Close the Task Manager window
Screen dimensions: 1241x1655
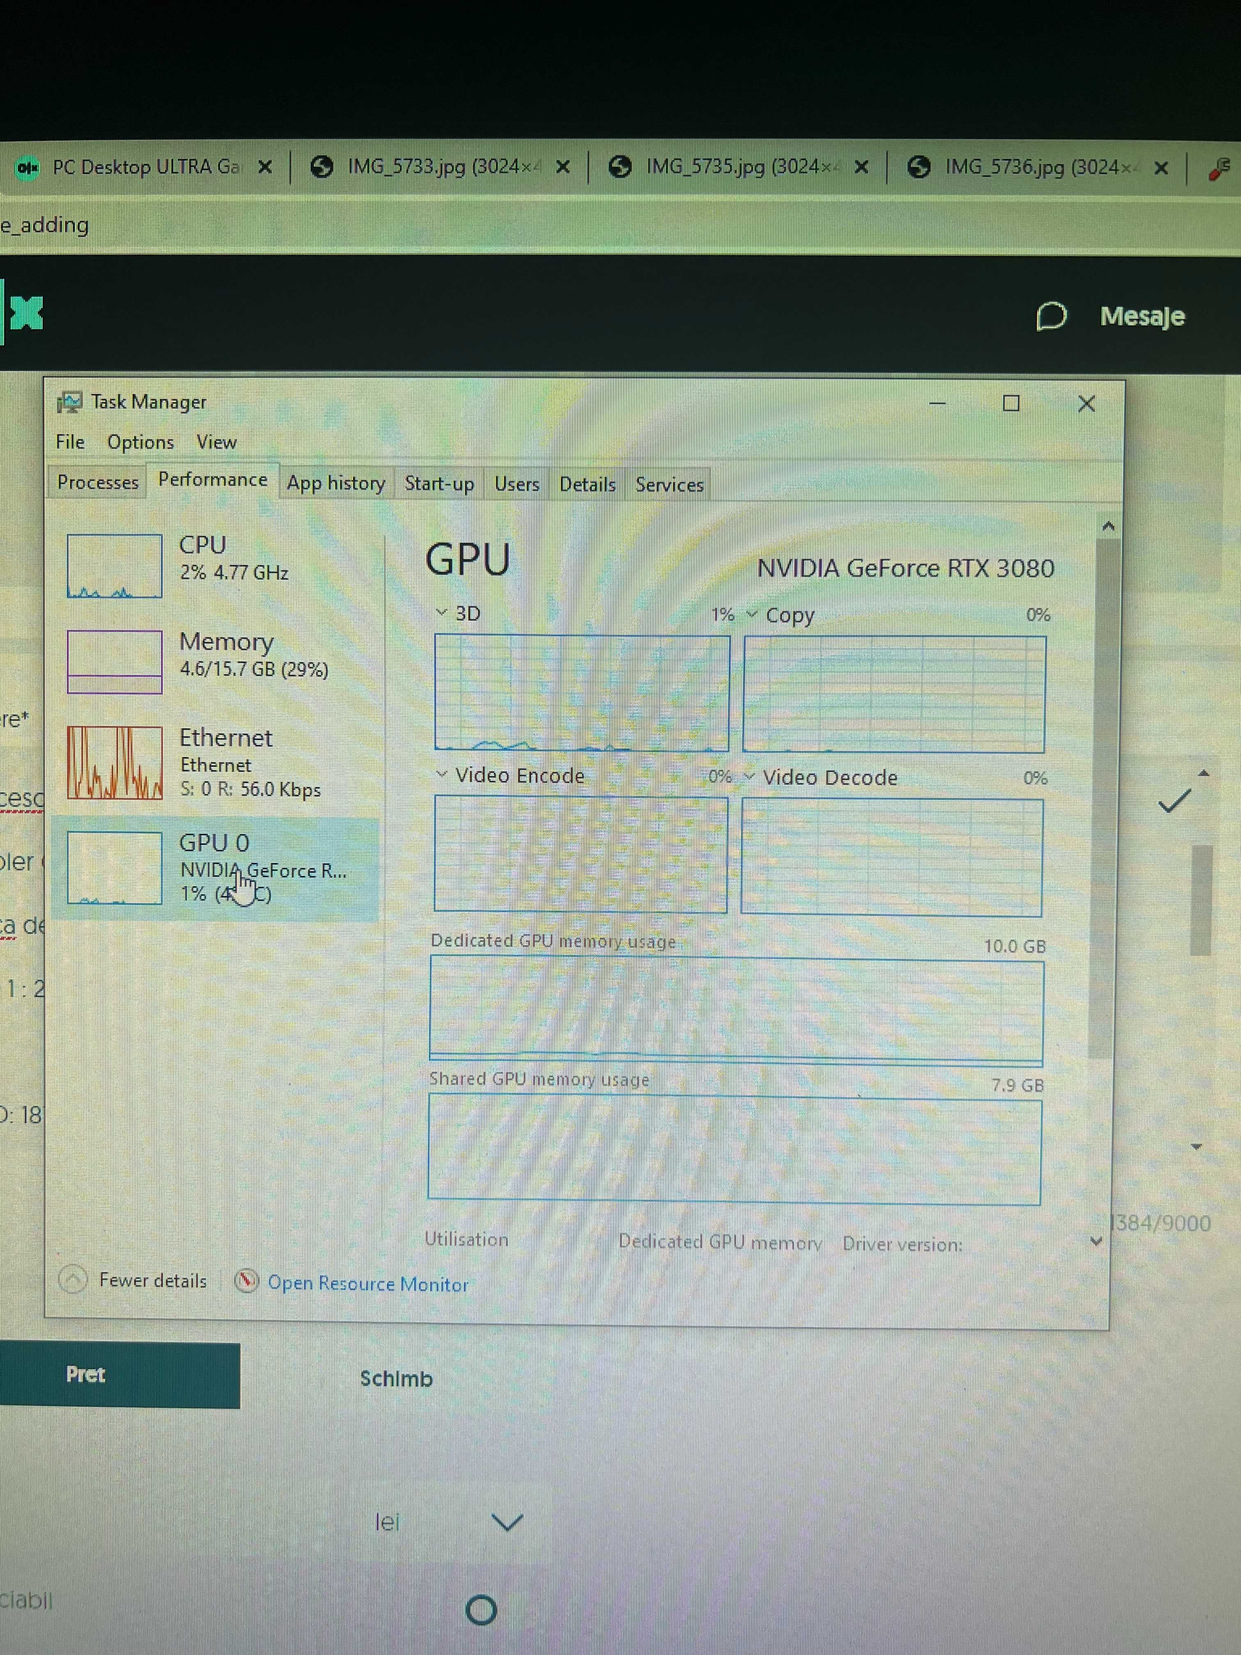click(x=1087, y=404)
